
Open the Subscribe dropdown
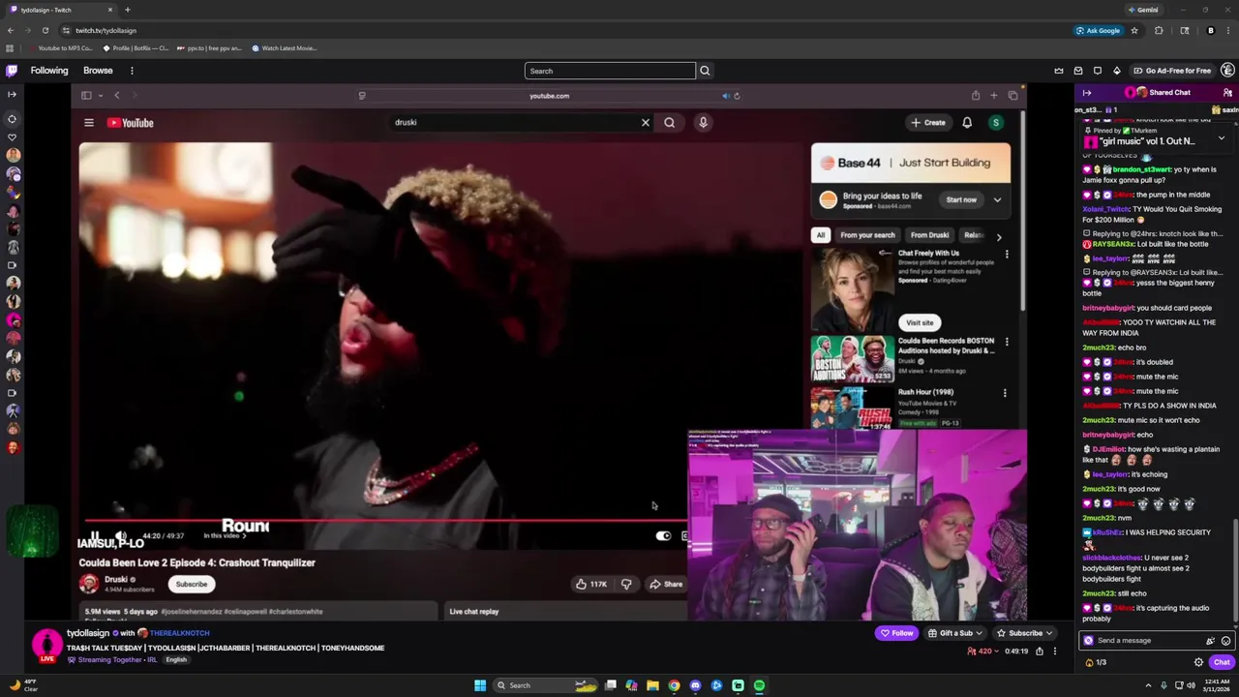(1024, 633)
